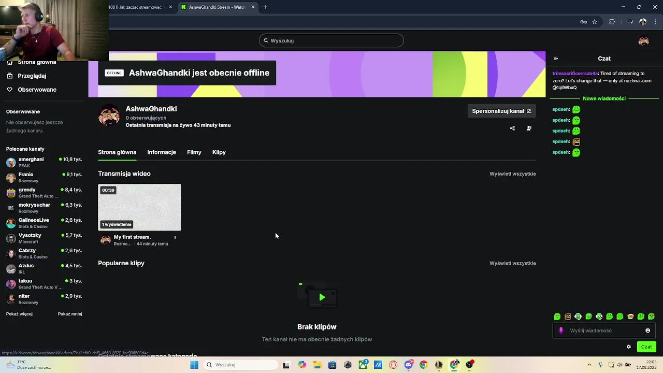The height and width of the screenshot is (373, 663).
Task: Open the Windows task view icon
Action: coord(286,365)
